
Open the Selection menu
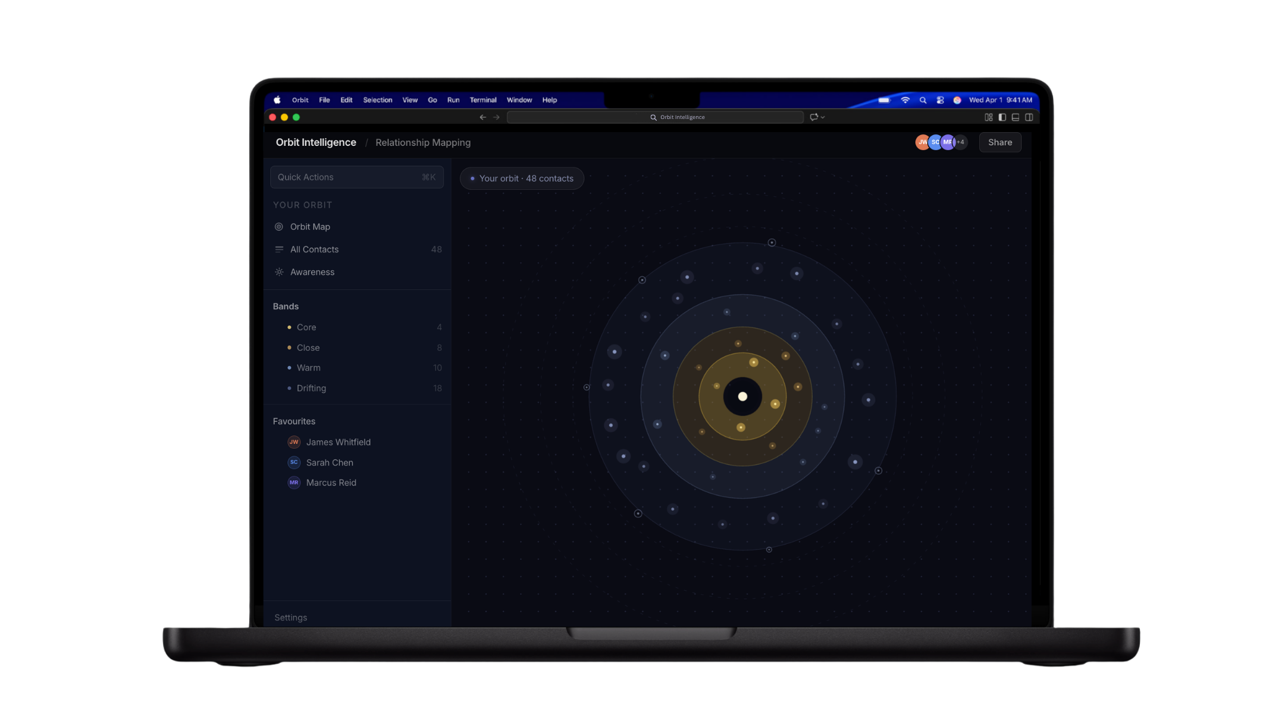[377, 100]
